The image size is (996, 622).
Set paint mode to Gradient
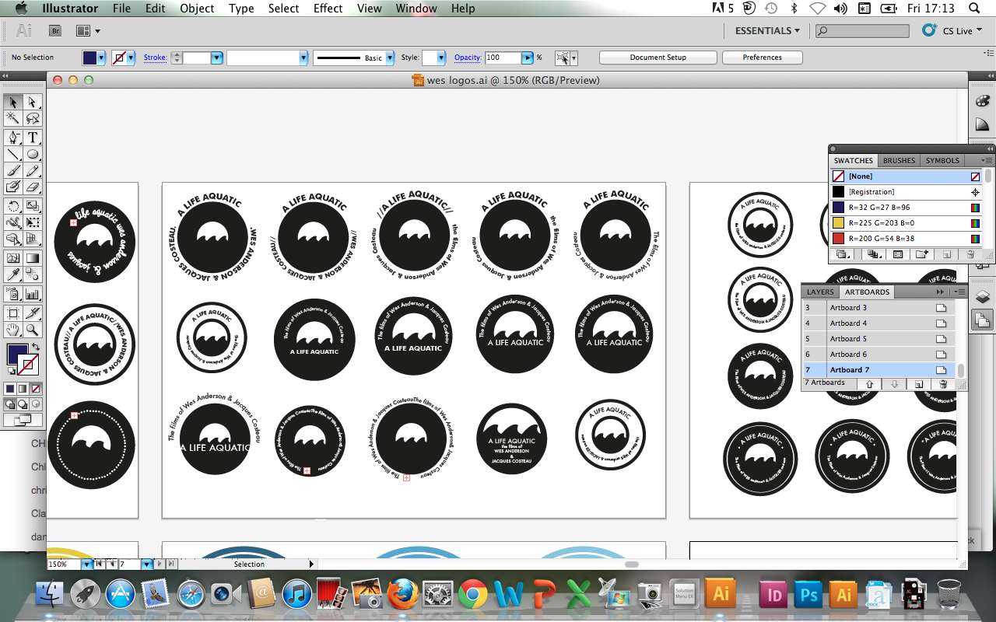pos(23,388)
